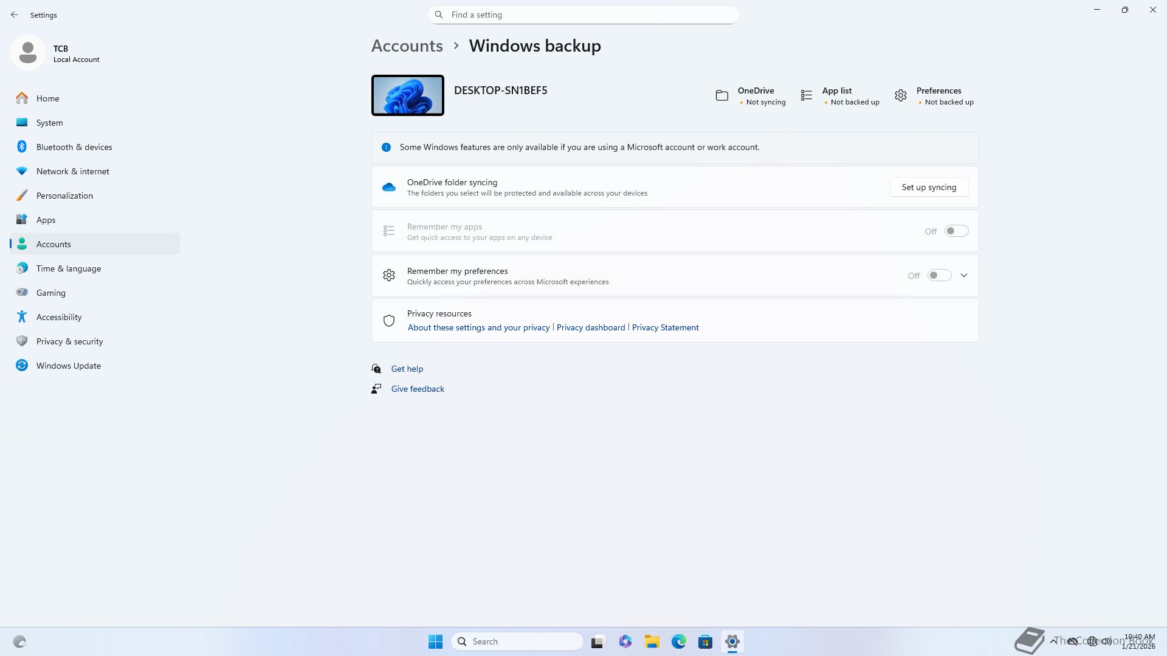Click Set up syncing button
The height and width of the screenshot is (656, 1167).
pyautogui.click(x=929, y=187)
